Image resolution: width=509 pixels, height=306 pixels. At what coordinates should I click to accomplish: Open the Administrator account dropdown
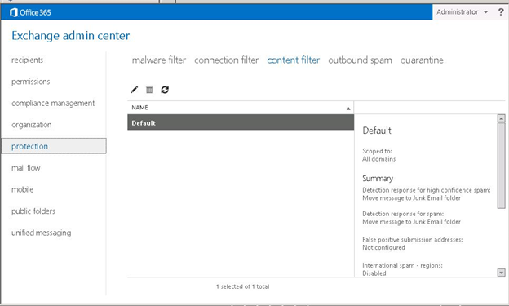pos(462,12)
